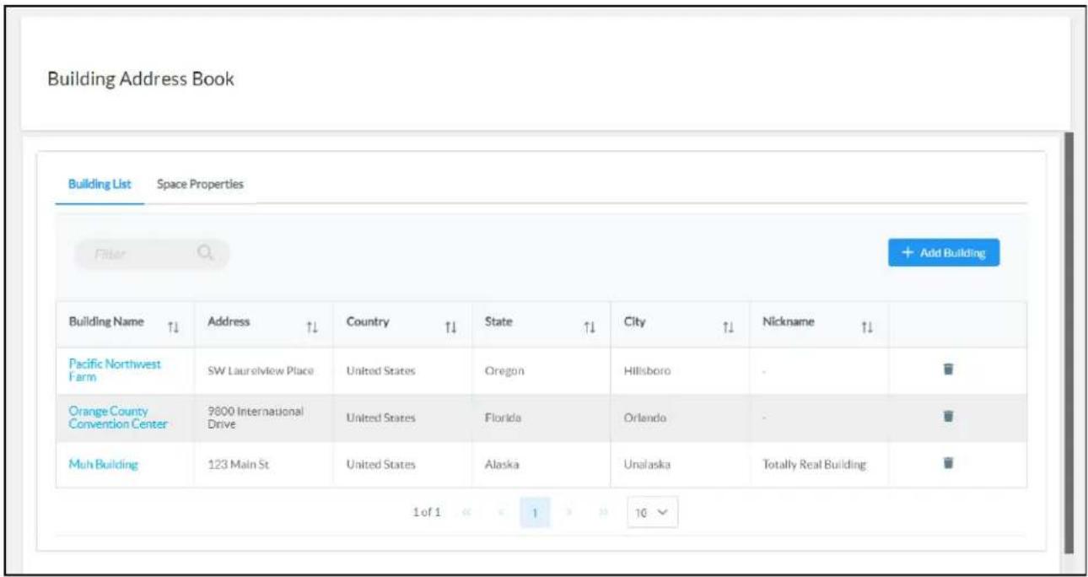Sort table by Nickname column
The width and height of the screenshot is (1088, 577).
867,326
